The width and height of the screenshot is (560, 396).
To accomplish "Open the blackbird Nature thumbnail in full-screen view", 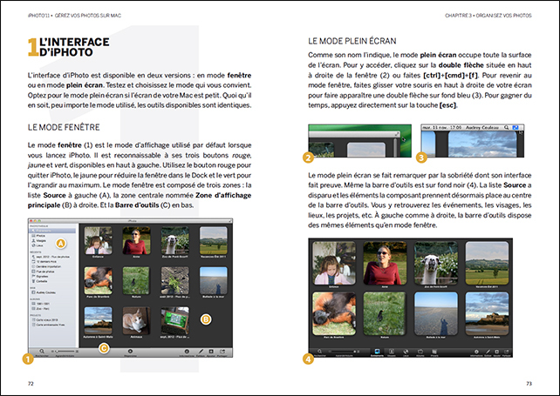I will coord(385,313).
